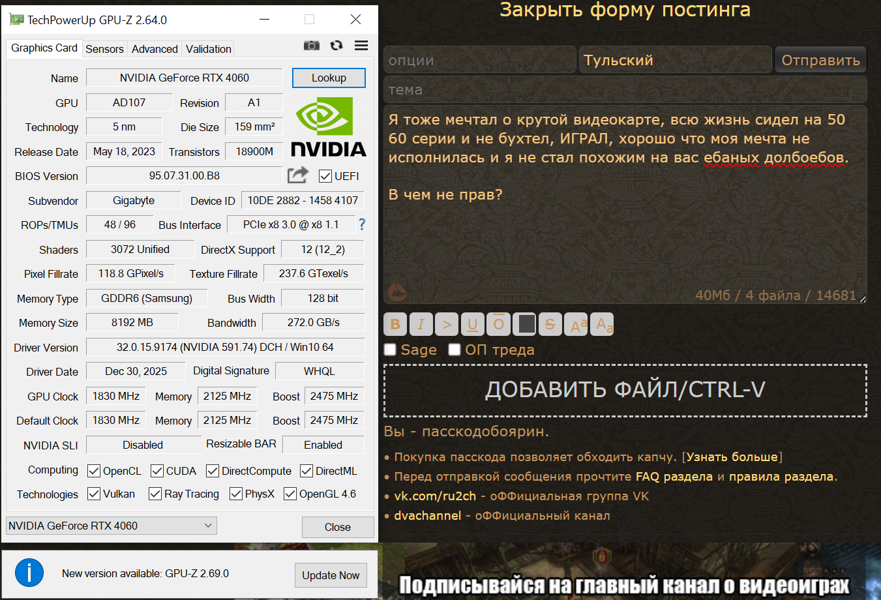881x600 pixels.
Task: Open the vk.com/ru2ch link
Action: point(435,496)
